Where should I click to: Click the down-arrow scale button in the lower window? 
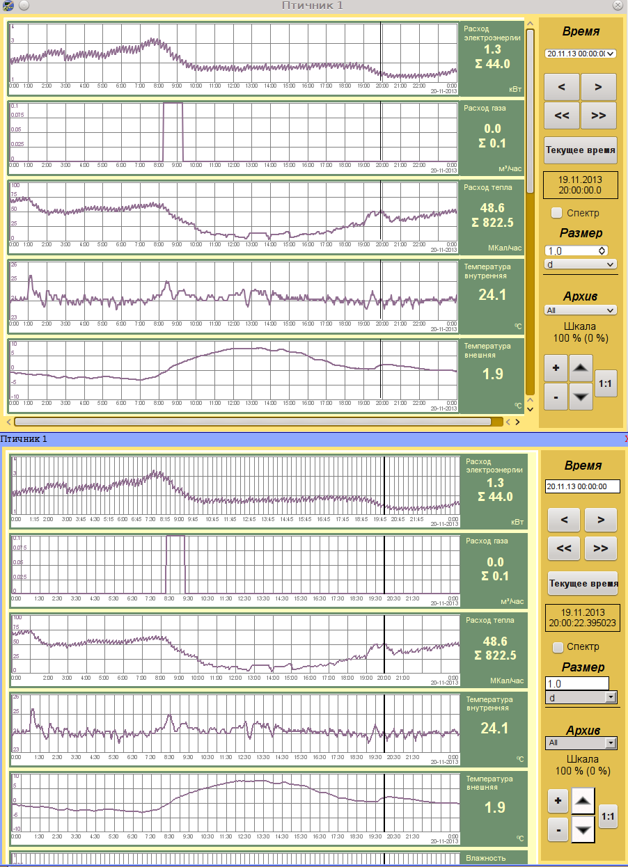583,829
